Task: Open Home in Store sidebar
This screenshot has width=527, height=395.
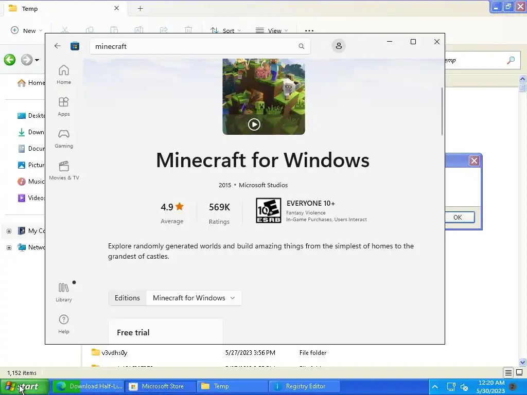Action: 64,75
